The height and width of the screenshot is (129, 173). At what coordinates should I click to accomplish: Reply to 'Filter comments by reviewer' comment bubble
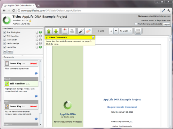(x=36, y=73)
